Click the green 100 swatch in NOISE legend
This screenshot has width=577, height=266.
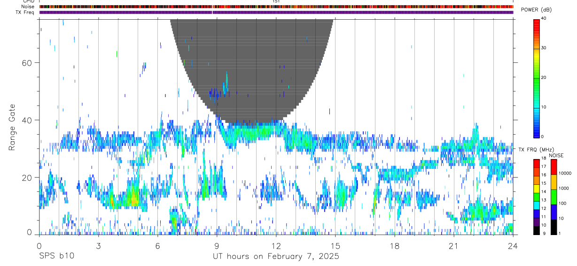pyautogui.click(x=553, y=197)
